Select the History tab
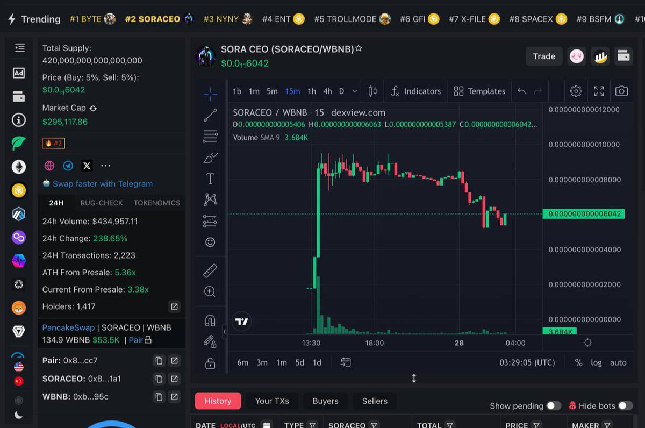The width and height of the screenshot is (645, 428). (218, 401)
